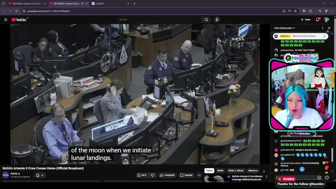Go back in browser history
The width and height of the screenshot is (336, 189).
tap(4, 11)
